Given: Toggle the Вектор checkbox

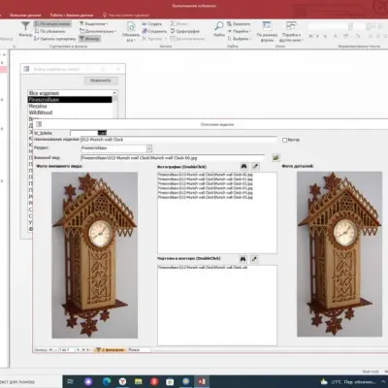Looking at the screenshot, I should [285, 140].
